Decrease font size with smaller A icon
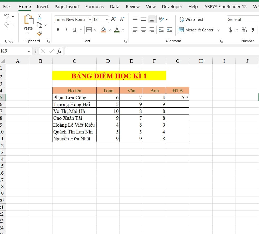Image resolution: width=259 pixels, height=234 pixels. click(x=122, y=19)
